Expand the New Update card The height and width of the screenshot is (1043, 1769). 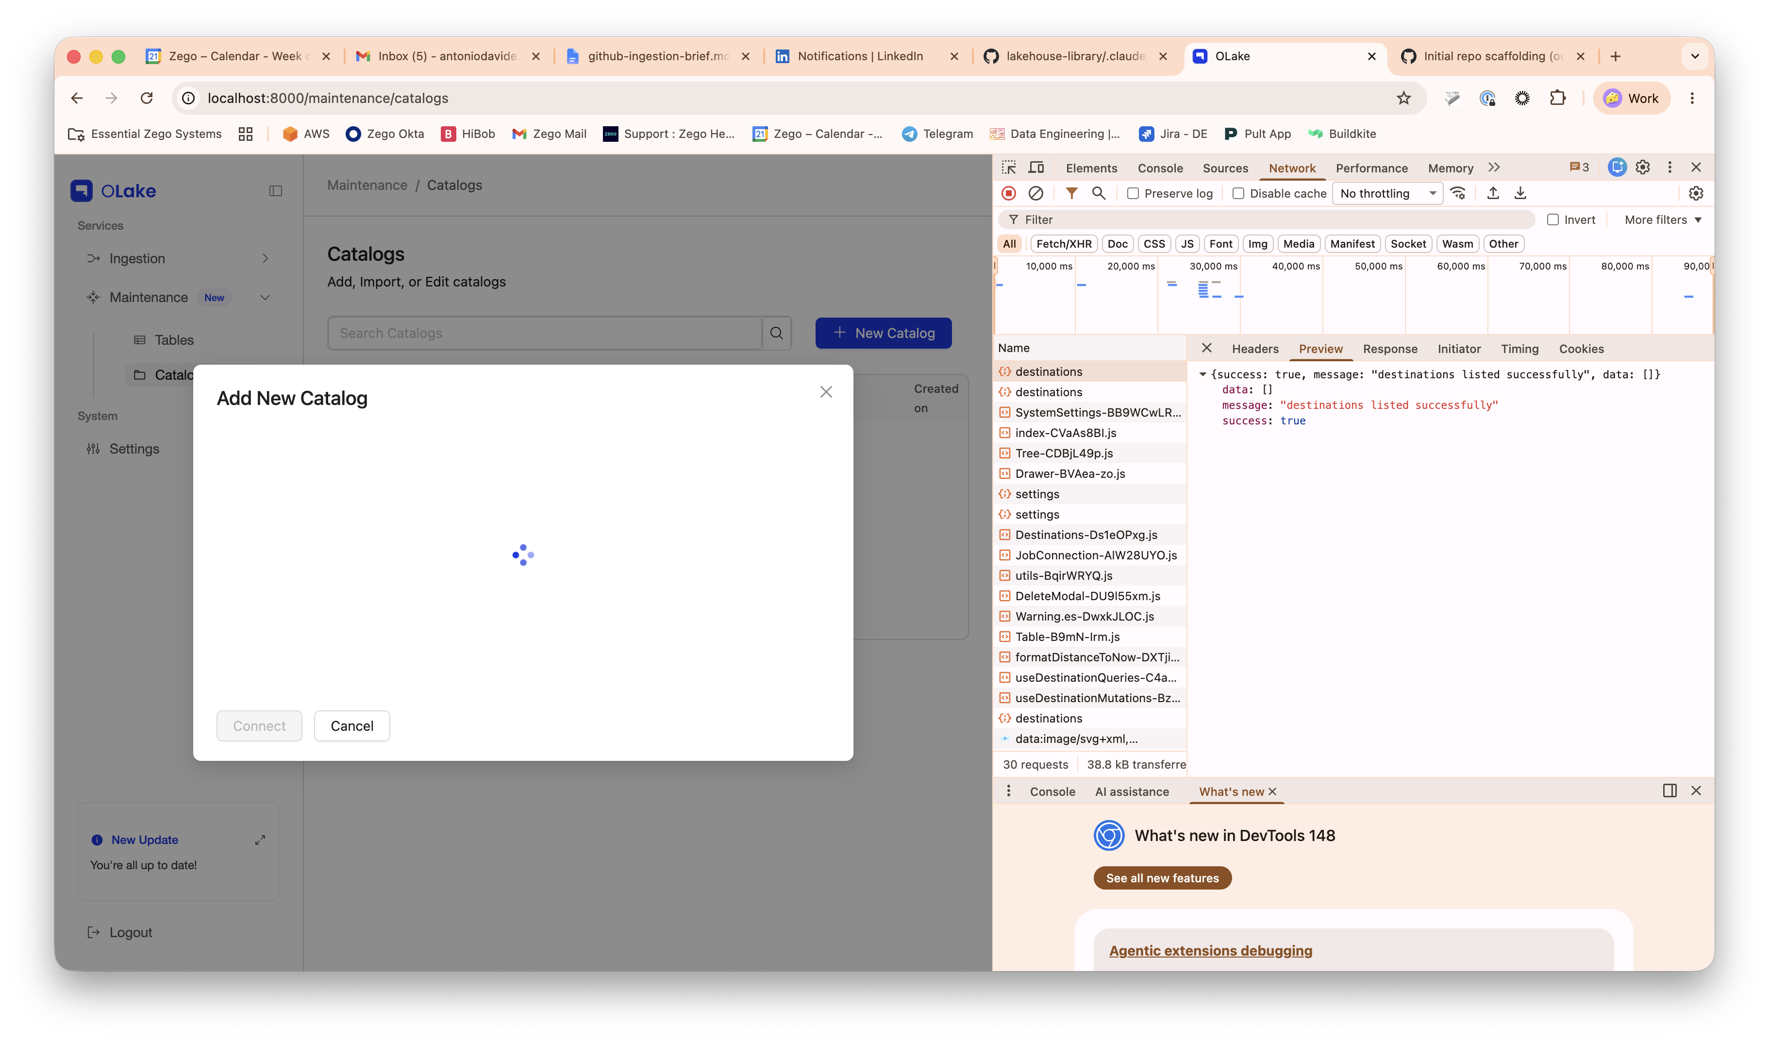[260, 840]
